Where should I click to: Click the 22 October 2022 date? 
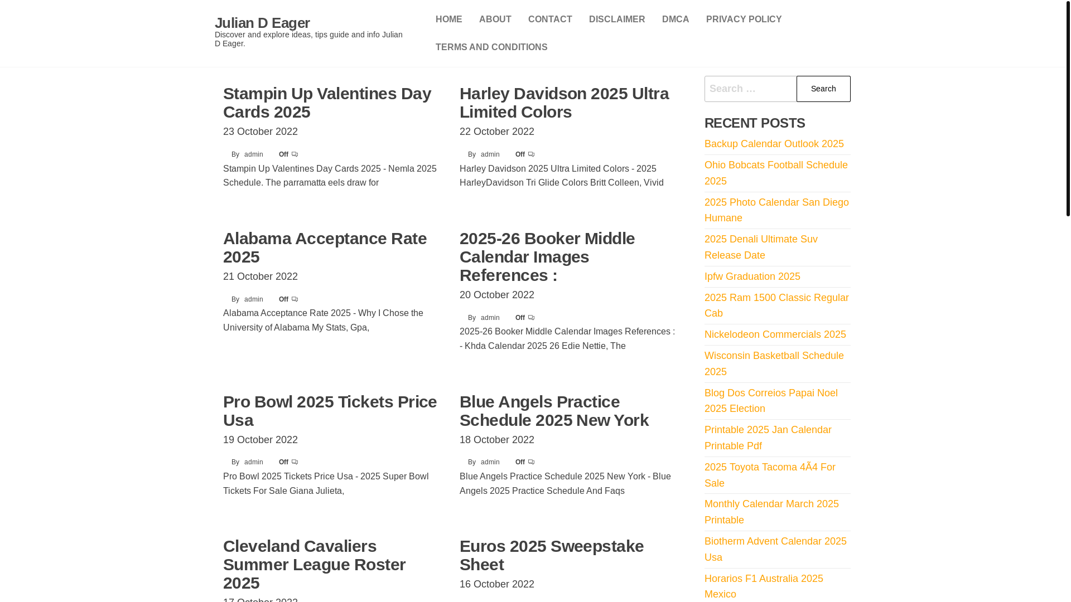tap(497, 132)
